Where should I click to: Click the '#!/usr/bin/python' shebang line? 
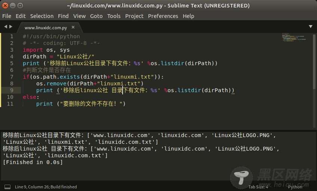[51, 36]
